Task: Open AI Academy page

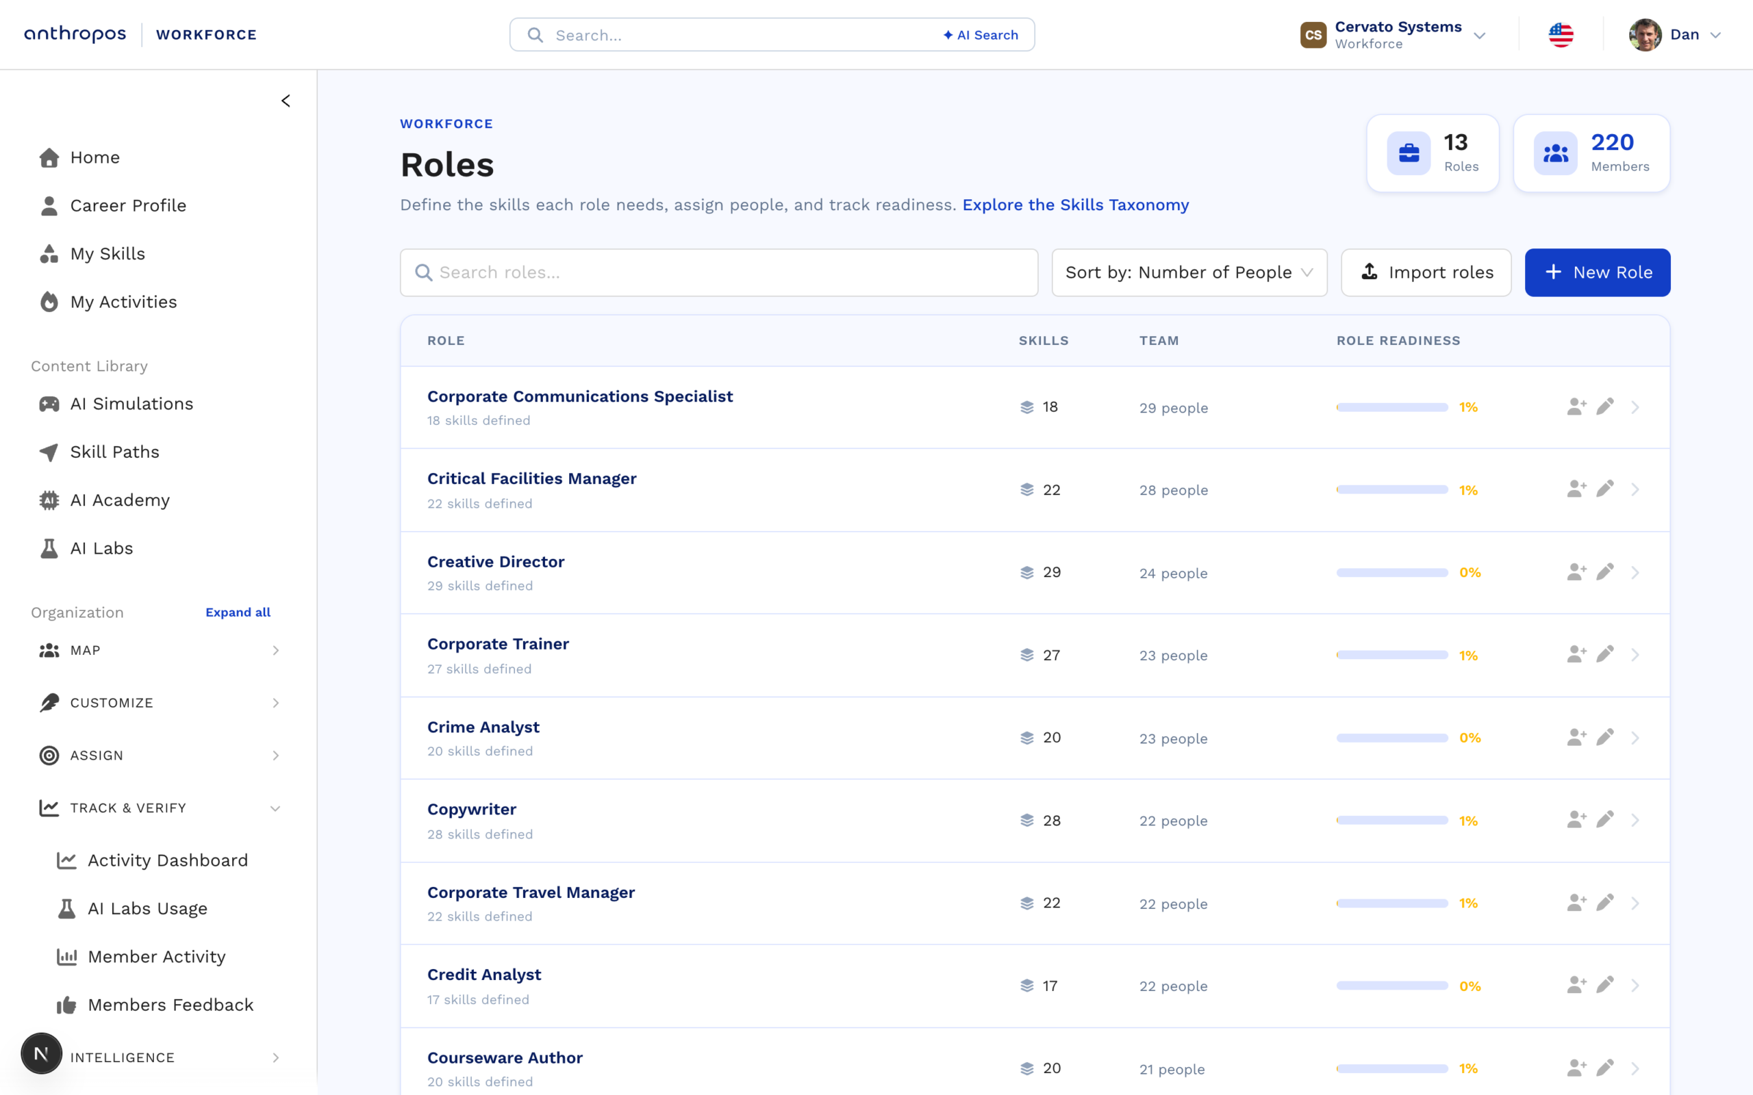Action: point(120,500)
